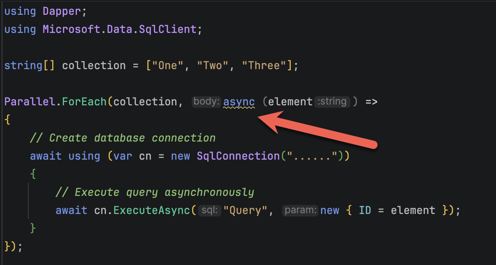Click the 'param:' parameter inlay hint

click(x=300, y=211)
